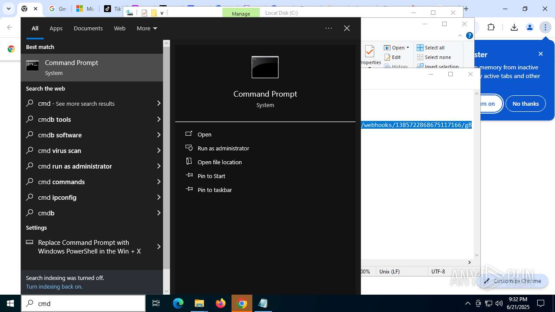Select cmd commands web suggestion
Viewport: 555px width, 312px height.
click(x=92, y=182)
